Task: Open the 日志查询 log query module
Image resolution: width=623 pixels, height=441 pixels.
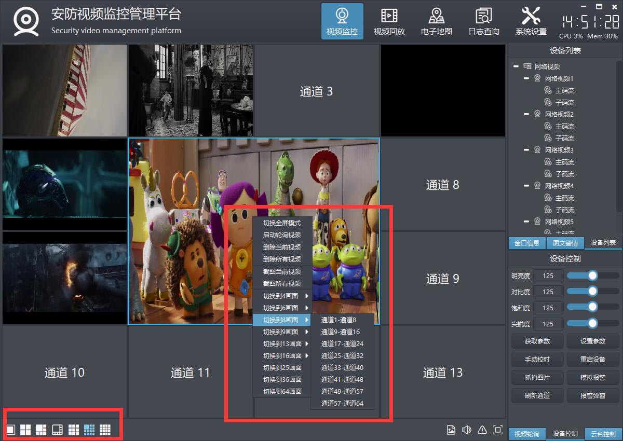Action: 483,21
